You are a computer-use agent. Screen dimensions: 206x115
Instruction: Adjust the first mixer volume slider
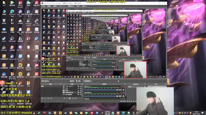(101, 90)
